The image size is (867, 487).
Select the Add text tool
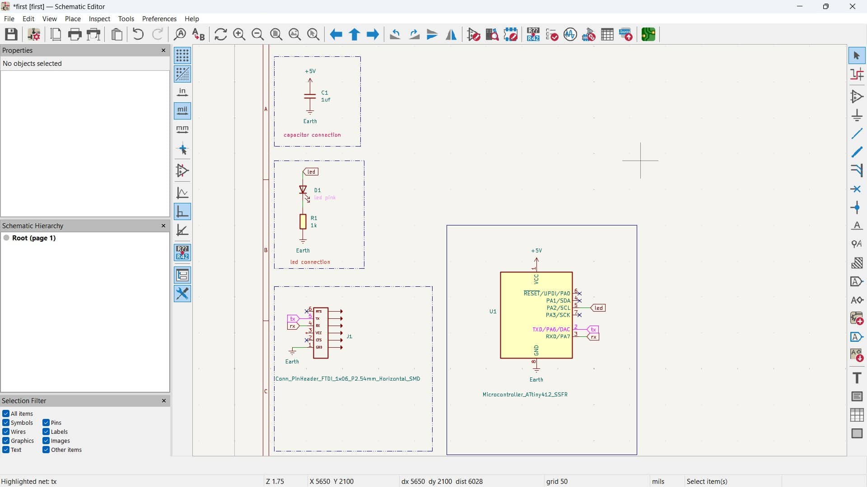[x=857, y=378]
